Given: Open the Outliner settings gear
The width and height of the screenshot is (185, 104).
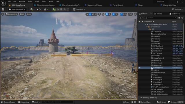Looking at the screenshot, I should pos(182,18).
